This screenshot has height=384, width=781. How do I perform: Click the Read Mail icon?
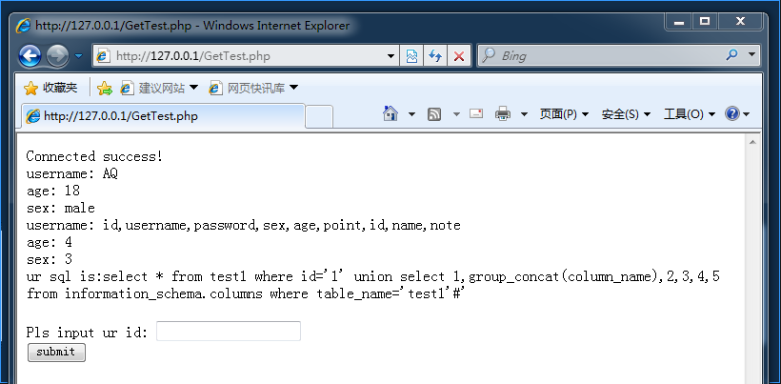476,114
